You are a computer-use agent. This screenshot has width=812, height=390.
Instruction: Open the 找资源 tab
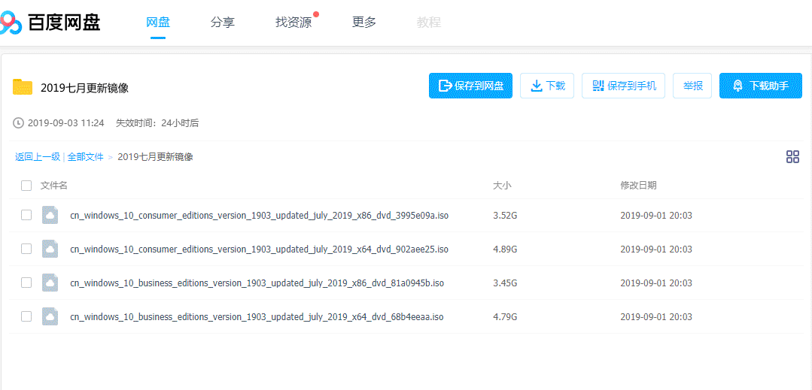point(293,23)
